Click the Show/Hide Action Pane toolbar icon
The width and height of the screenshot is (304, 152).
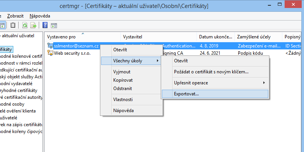[x=54, y=25]
